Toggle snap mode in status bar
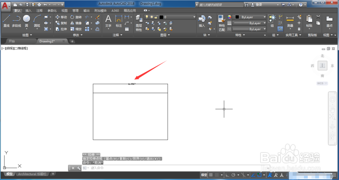The height and width of the screenshot is (180, 339). coord(217,175)
